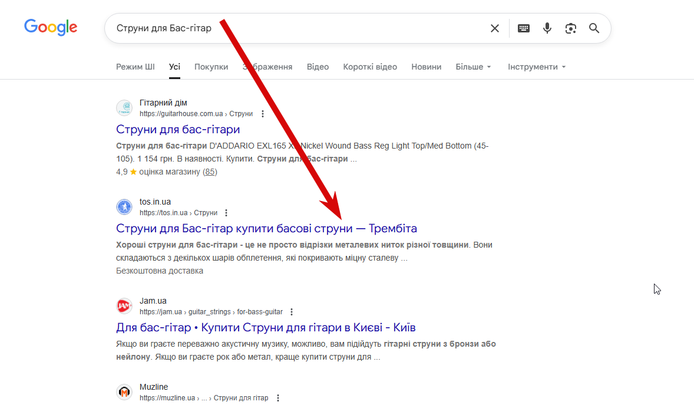694x408 pixels.
Task: Expand the Інструменти dropdown
Action: [x=537, y=67]
